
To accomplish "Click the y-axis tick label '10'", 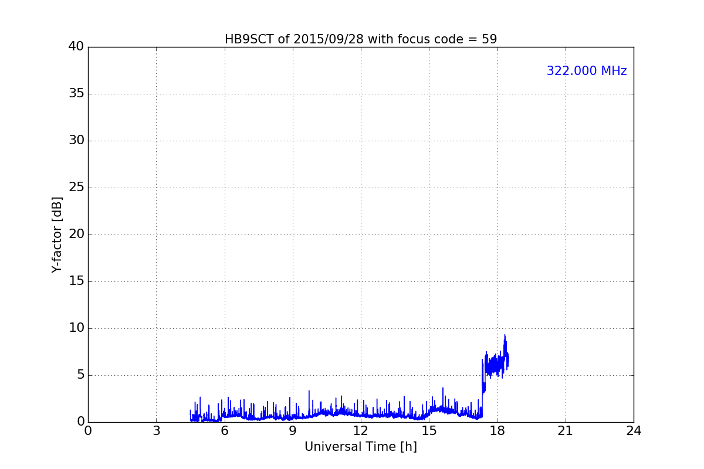I will [76, 328].
